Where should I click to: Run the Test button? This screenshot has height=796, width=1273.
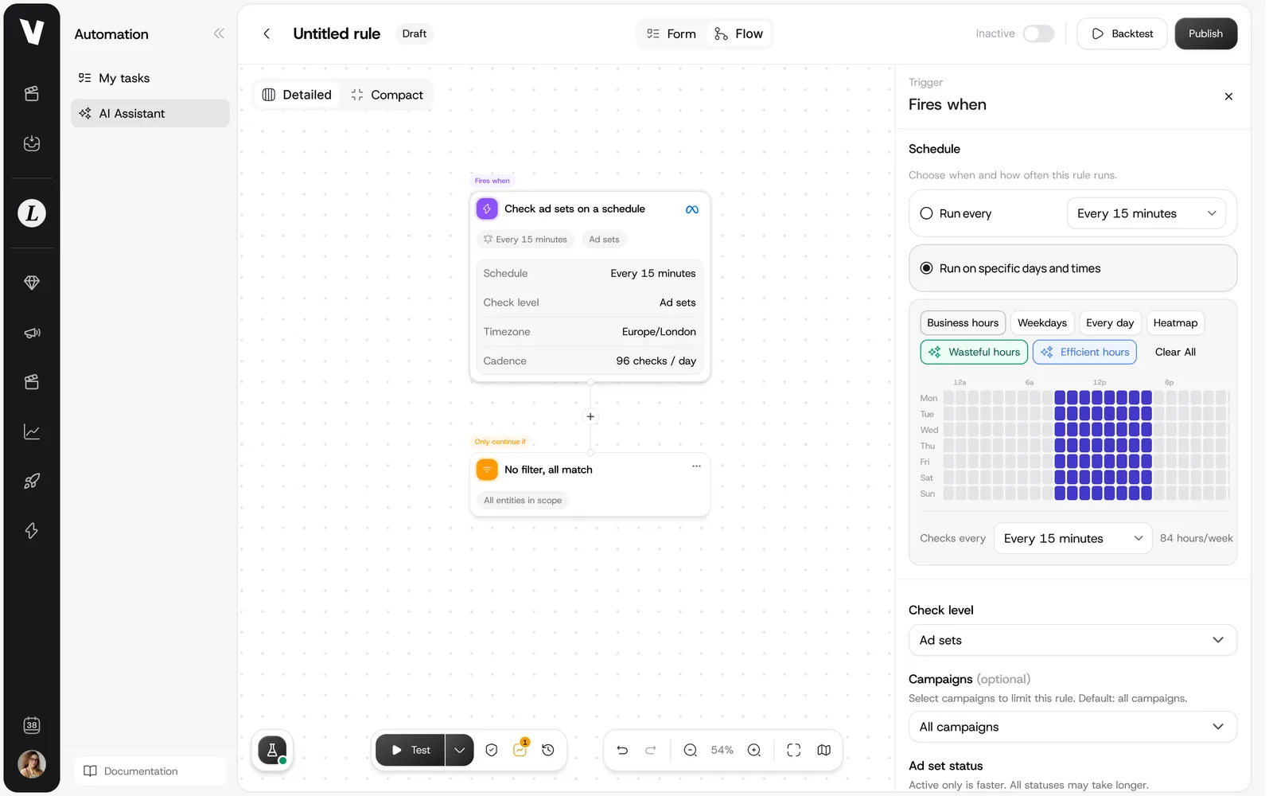click(x=411, y=750)
